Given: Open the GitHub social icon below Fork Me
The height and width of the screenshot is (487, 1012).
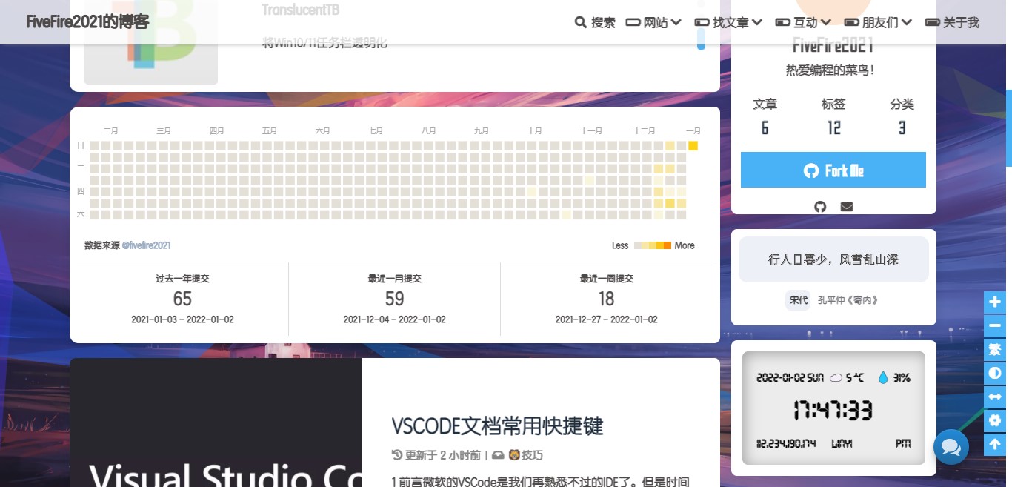Looking at the screenshot, I should tap(820, 206).
